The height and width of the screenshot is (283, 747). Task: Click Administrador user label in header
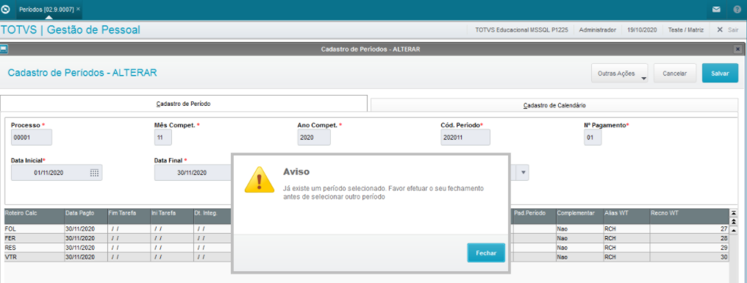pos(598,29)
